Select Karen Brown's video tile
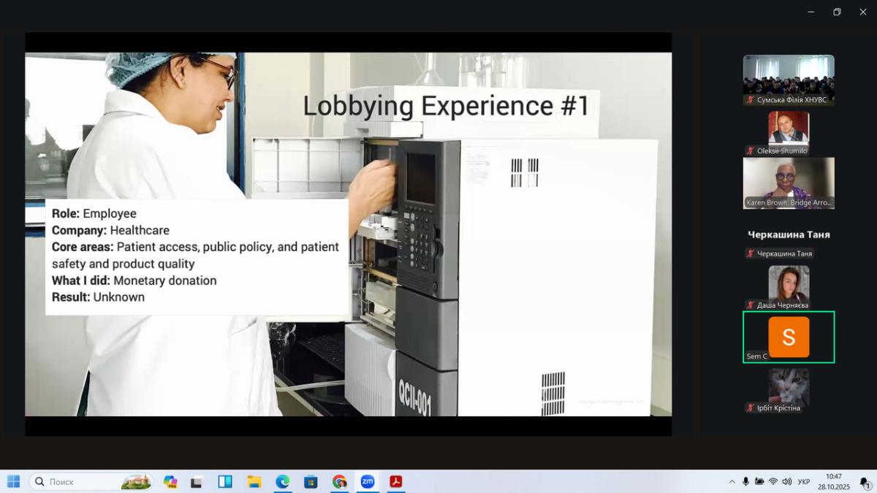This screenshot has width=877, height=493. tap(789, 183)
